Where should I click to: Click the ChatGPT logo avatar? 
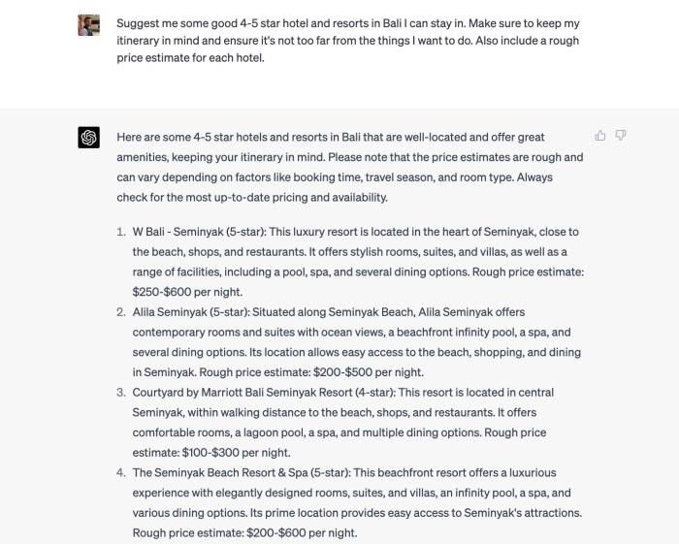[x=89, y=137]
